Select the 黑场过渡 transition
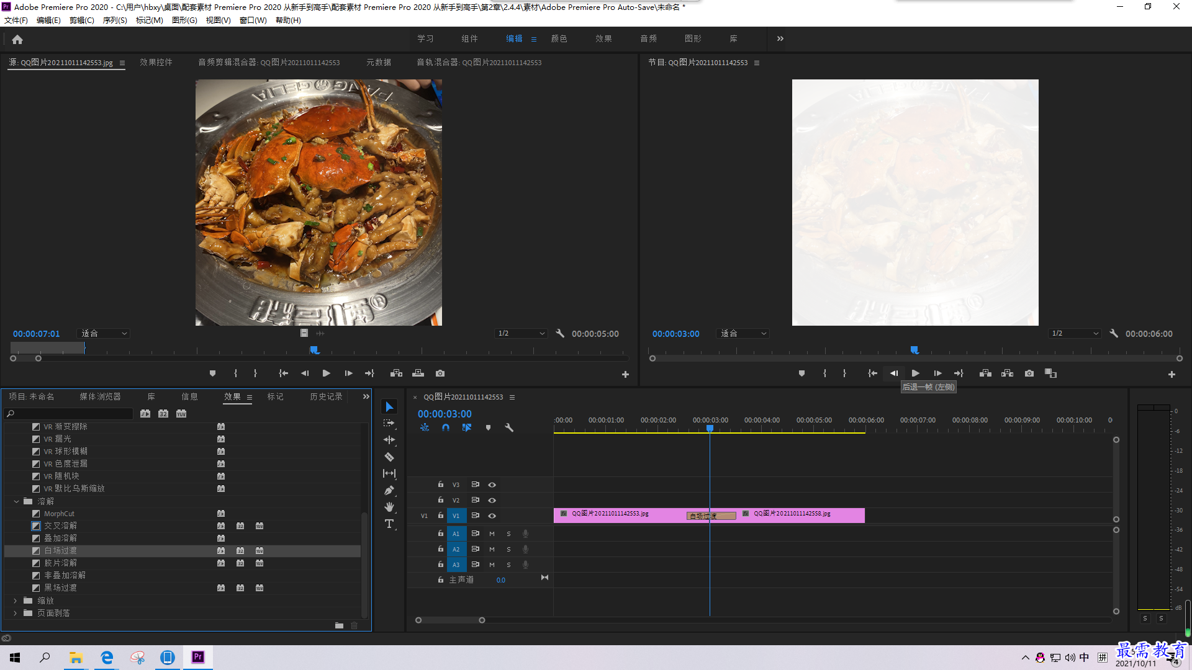The height and width of the screenshot is (670, 1192). click(x=60, y=588)
